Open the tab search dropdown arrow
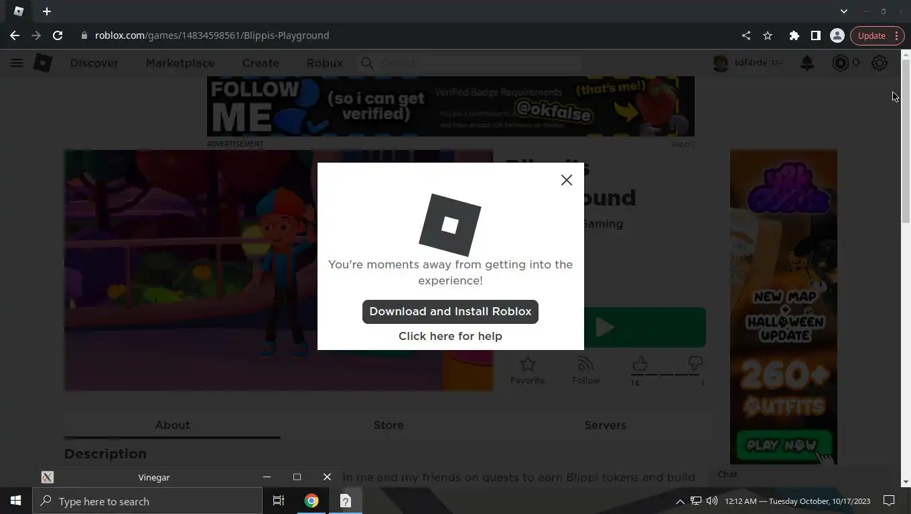 (844, 11)
